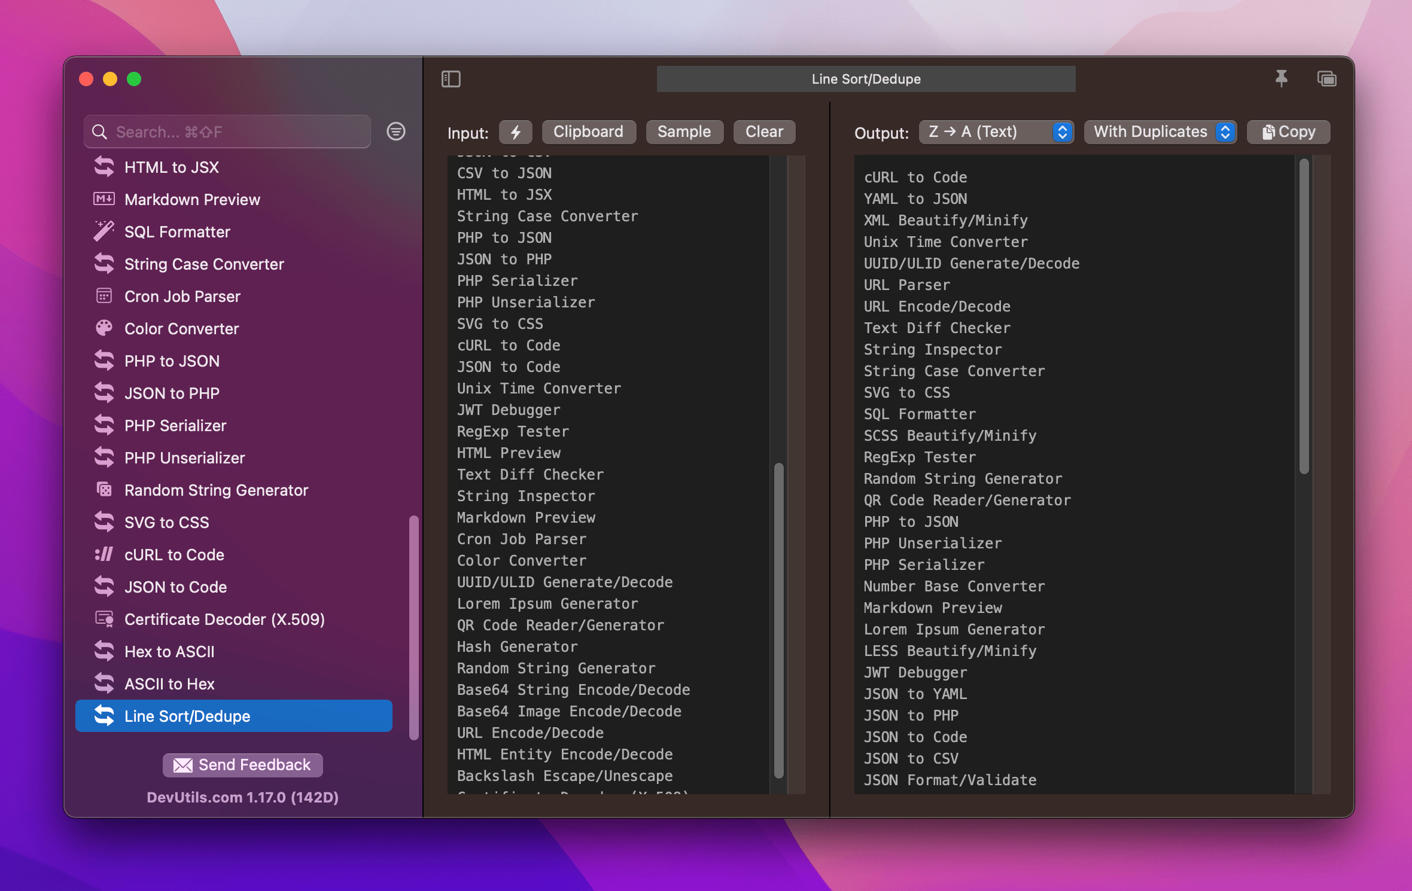This screenshot has width=1412, height=891.
Task: Click 'XML Beautify/Minify' output line
Action: 946,220
